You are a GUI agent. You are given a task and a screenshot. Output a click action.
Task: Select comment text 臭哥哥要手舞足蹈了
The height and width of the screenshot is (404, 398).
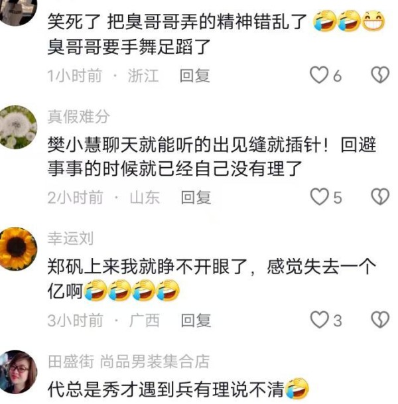[129, 47]
